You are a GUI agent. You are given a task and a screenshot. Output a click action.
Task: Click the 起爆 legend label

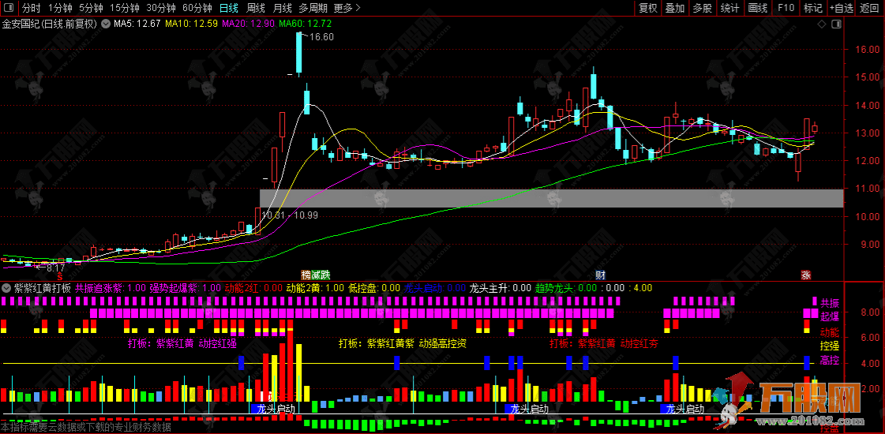(830, 317)
